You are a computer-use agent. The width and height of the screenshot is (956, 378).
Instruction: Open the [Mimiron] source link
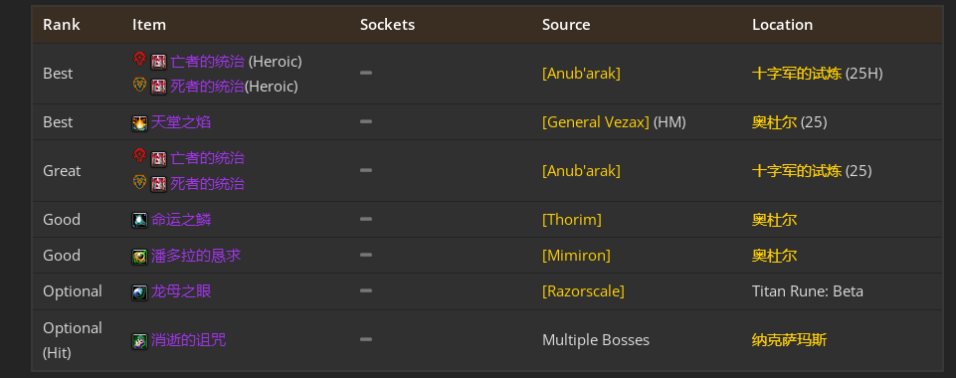(x=576, y=255)
